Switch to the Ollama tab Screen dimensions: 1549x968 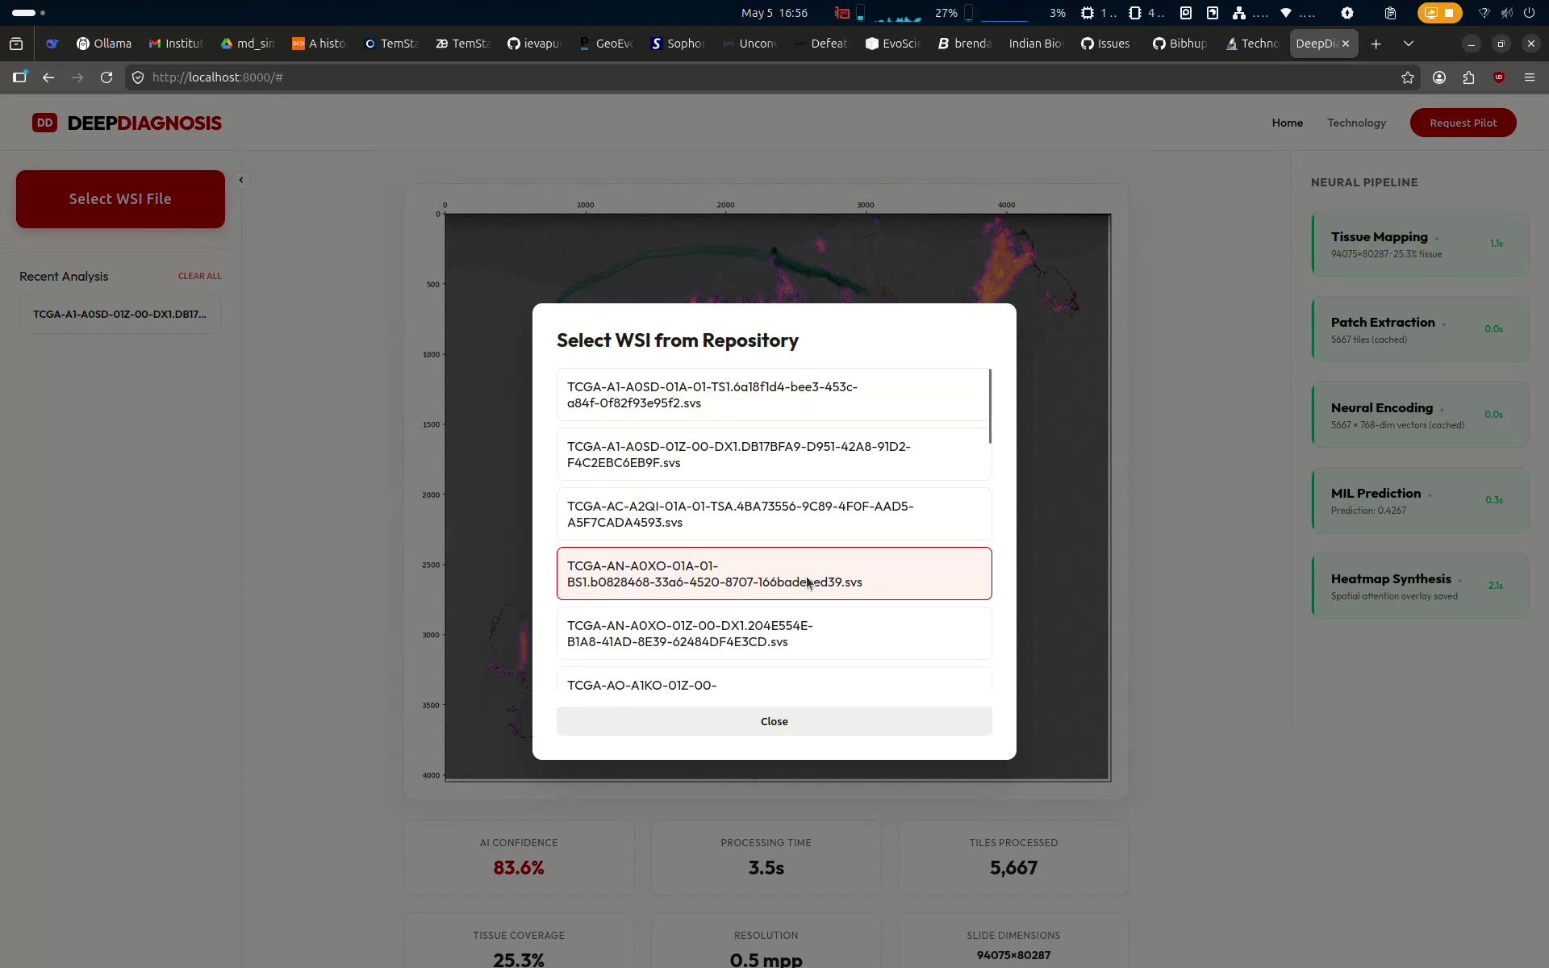[104, 44]
